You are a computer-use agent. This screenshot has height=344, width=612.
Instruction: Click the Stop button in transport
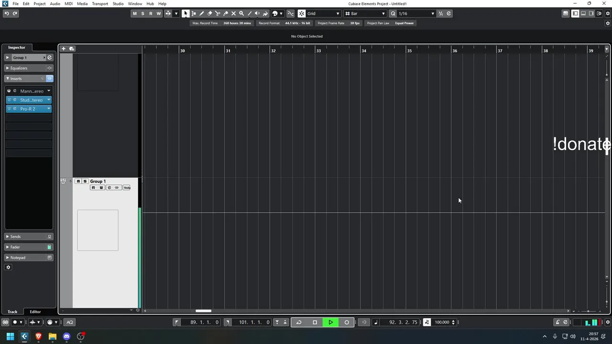click(x=315, y=322)
